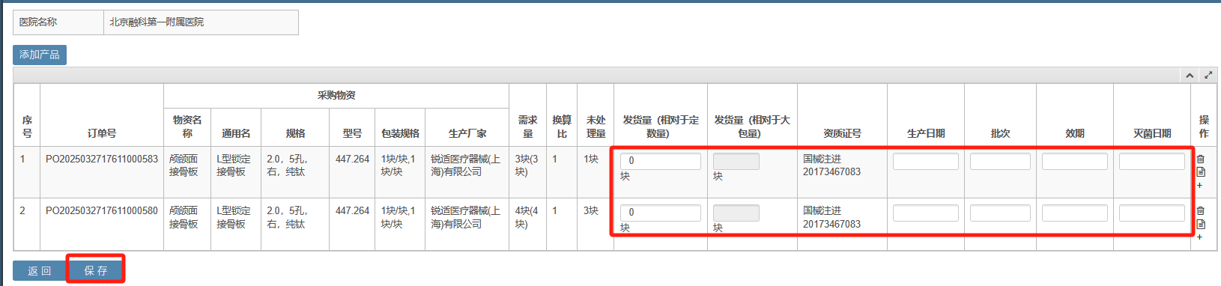Viewport: 1221px width, 286px height.
Task: Click the 灭菌日期 column header
Action: 1152,133
